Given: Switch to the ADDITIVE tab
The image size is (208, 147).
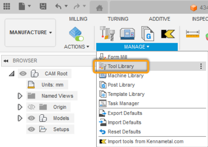Looking at the screenshot, I should click(160, 19).
